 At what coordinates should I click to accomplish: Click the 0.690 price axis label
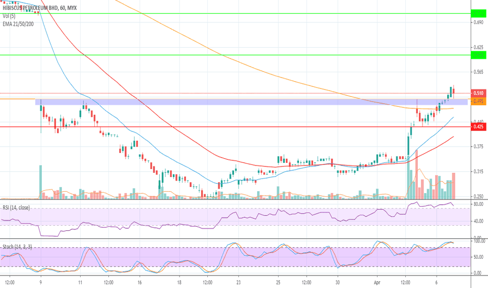(479, 23)
